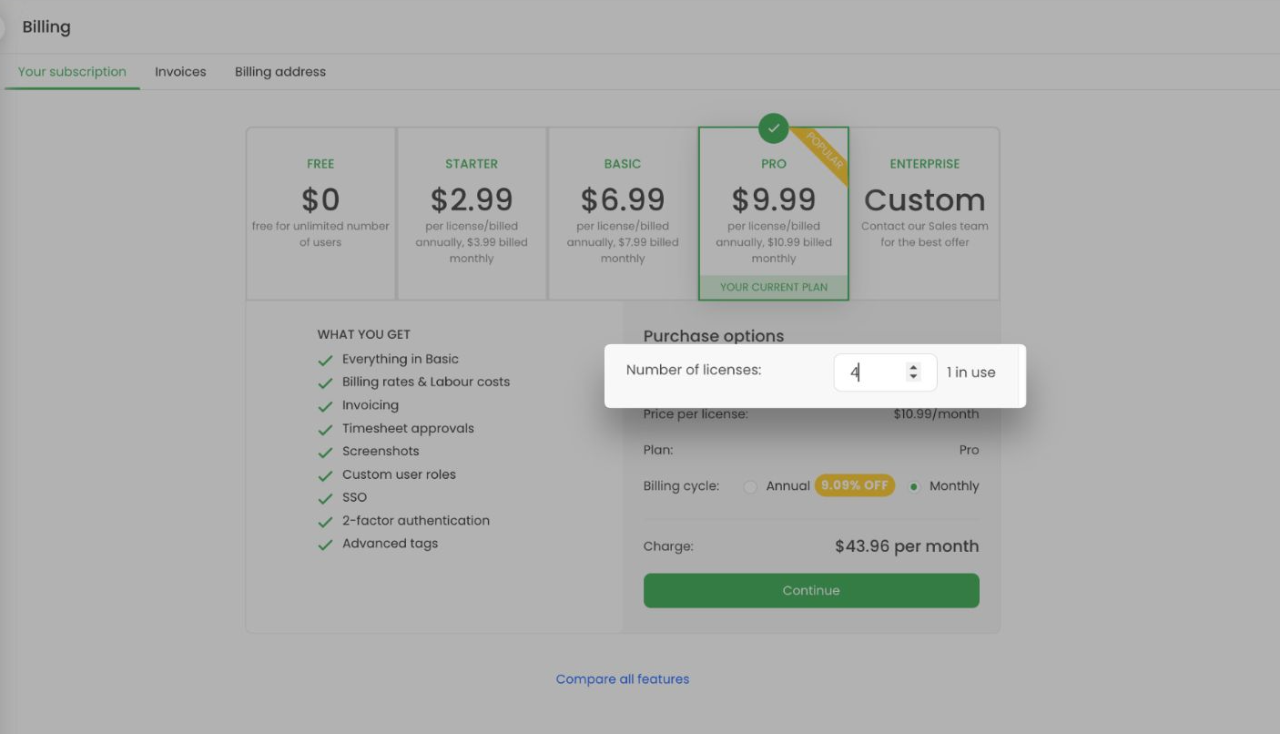The image size is (1280, 734).
Task: Open the Compare all features link
Action: (x=623, y=679)
